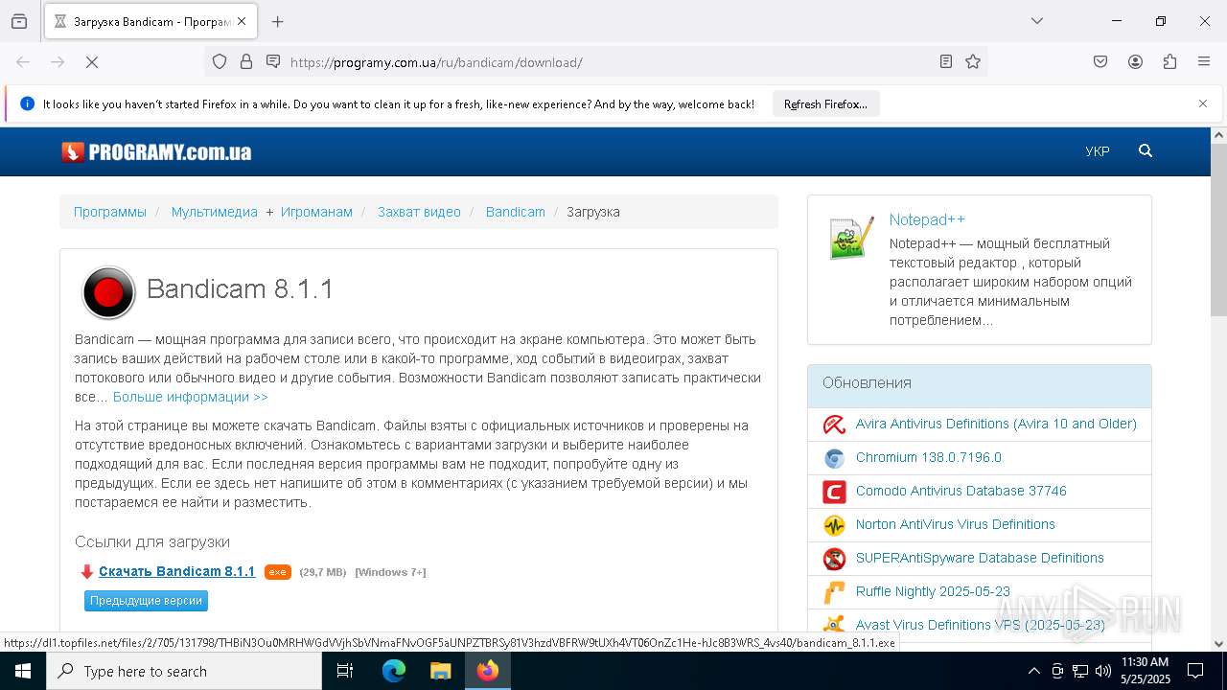The image size is (1227, 690).
Task: Open Save to Pocket icon
Action: pyautogui.click(x=1100, y=62)
